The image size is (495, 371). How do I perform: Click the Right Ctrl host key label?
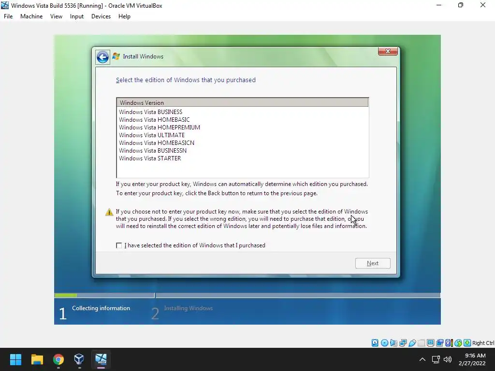[x=483, y=343]
